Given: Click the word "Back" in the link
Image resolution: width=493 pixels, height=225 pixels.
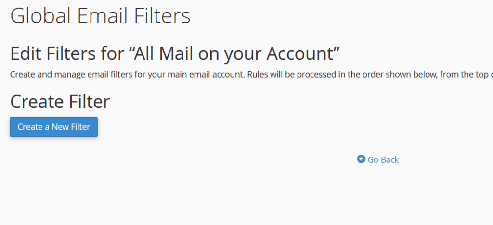Looking at the screenshot, I should pos(390,160).
